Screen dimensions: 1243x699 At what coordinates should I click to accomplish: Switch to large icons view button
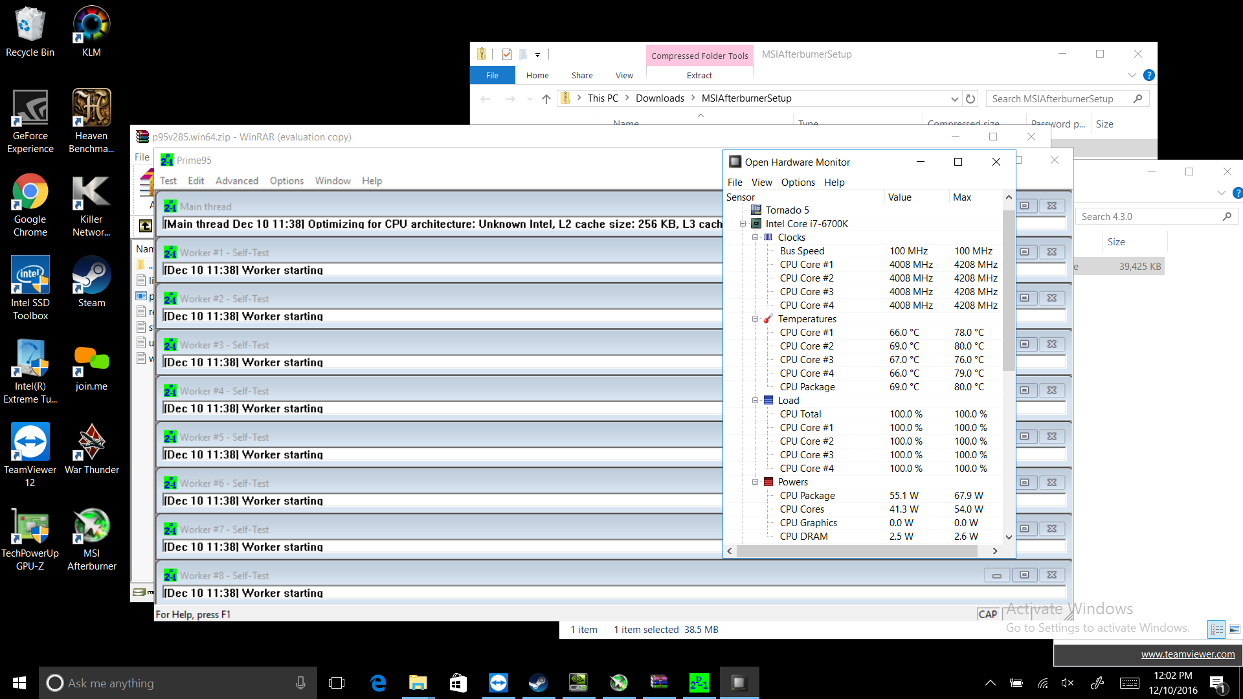coord(1235,629)
